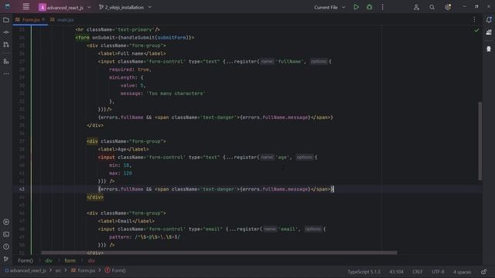Open Search Everywhere magnifier
495x278 pixels.
(432, 7)
